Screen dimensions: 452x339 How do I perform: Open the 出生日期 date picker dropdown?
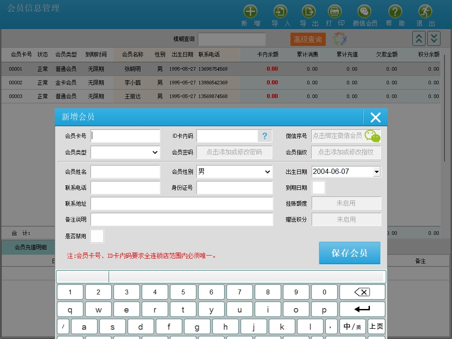pos(377,172)
